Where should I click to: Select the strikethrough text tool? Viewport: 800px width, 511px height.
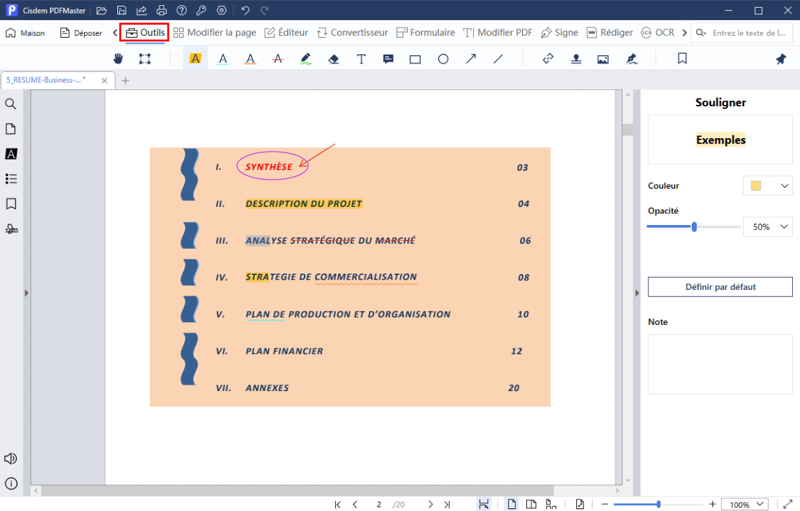[277, 58]
